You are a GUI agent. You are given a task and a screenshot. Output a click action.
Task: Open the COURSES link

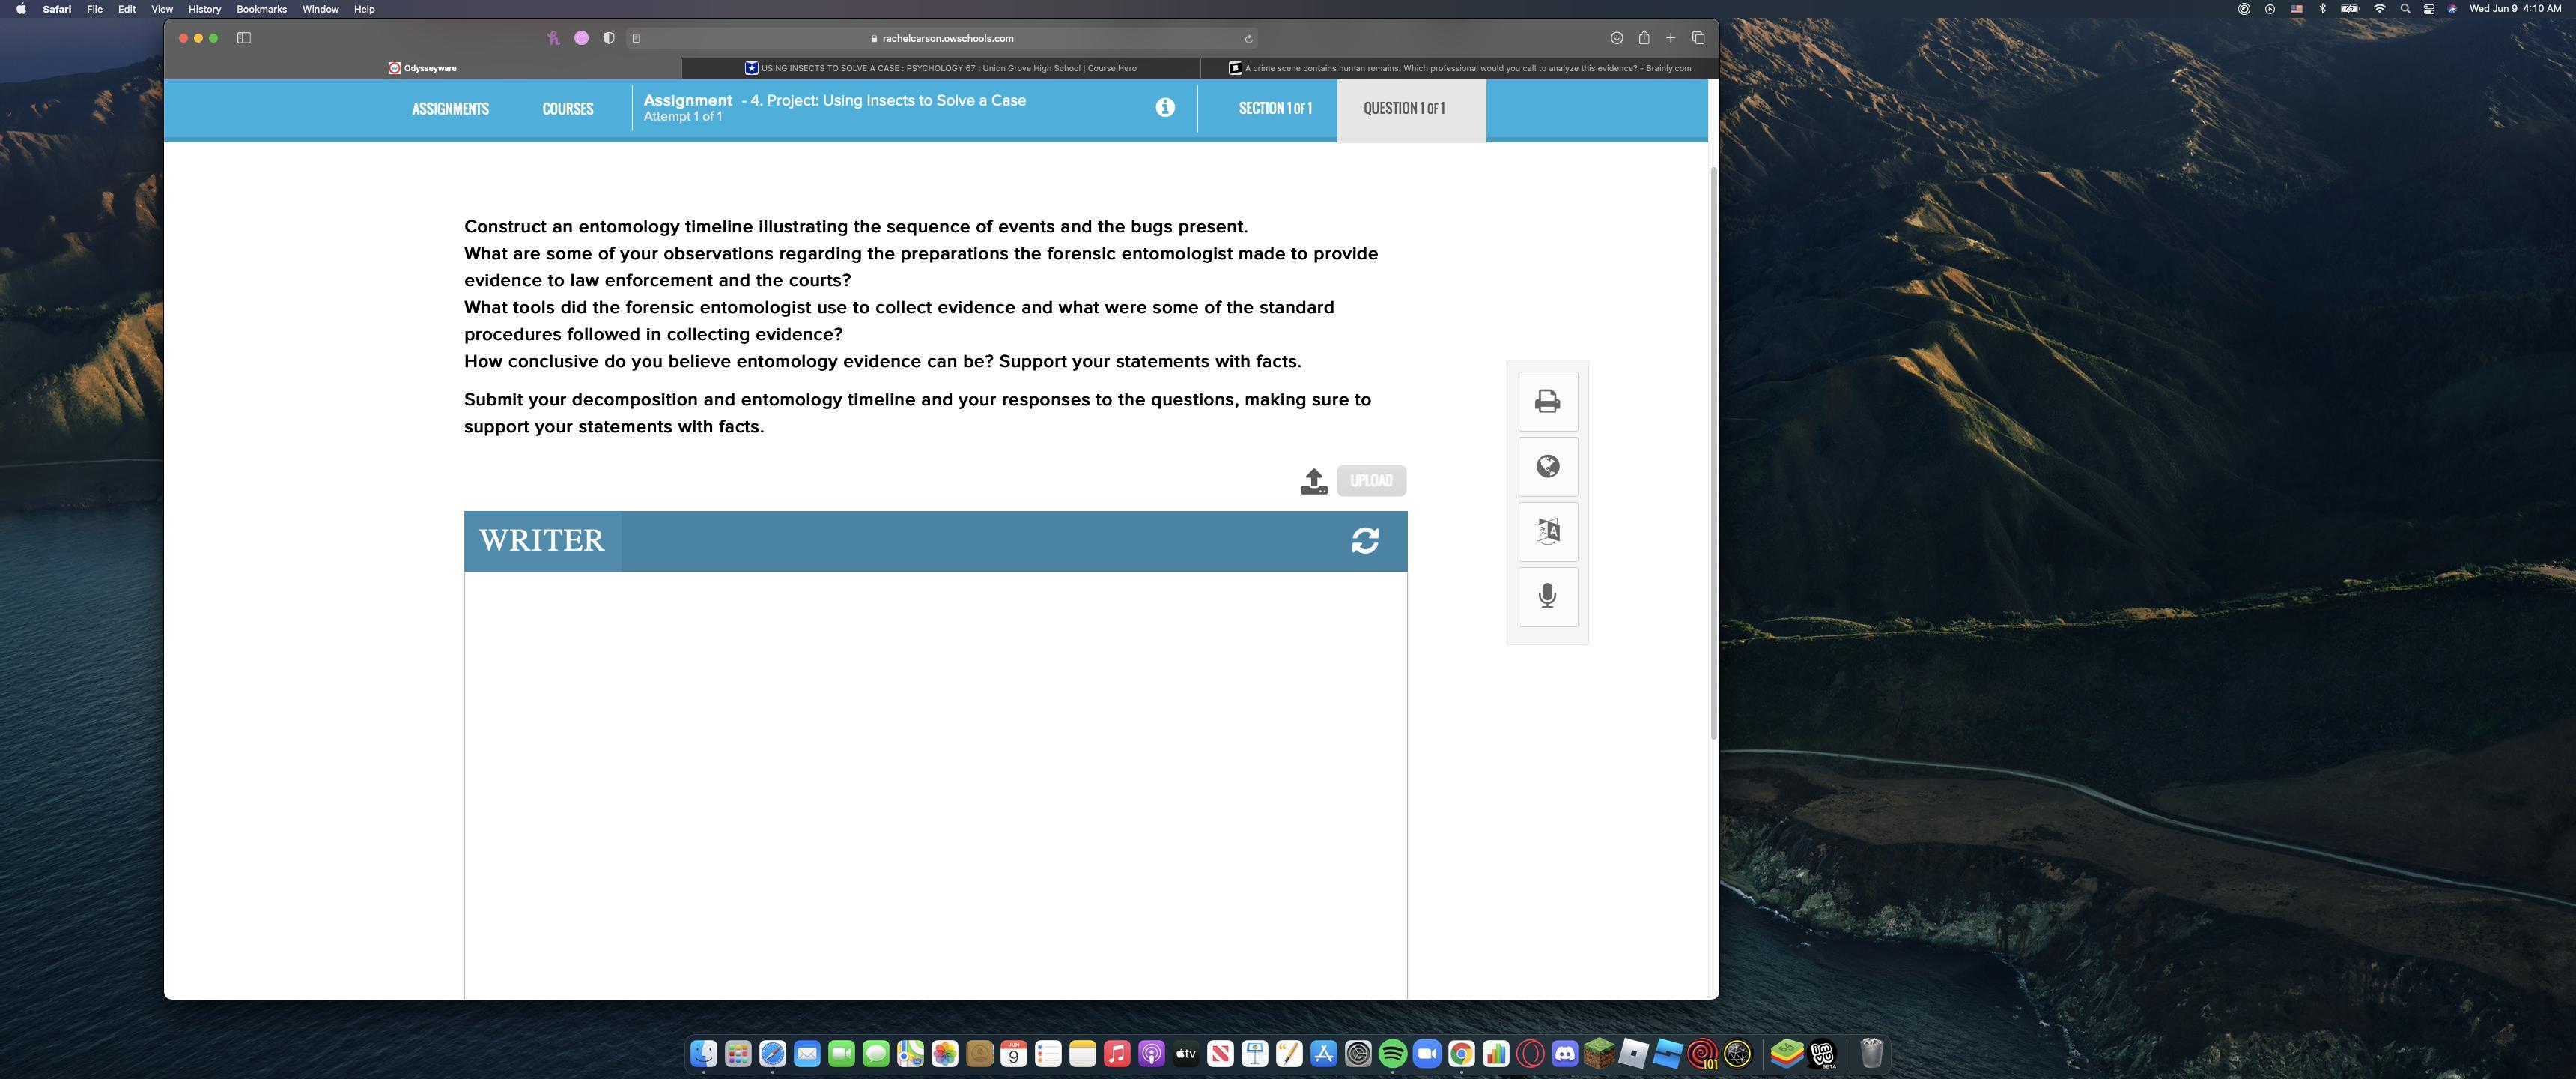(567, 109)
